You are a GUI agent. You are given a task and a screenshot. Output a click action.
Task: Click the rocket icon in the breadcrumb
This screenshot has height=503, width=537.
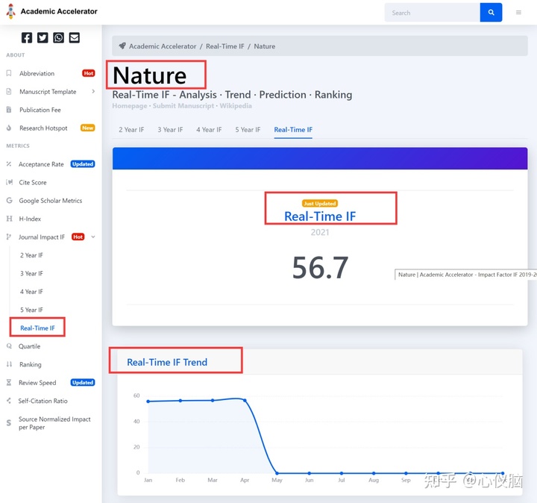[x=122, y=46]
